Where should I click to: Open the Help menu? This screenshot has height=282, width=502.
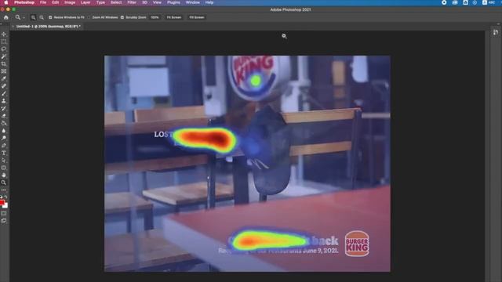pyautogui.click(x=209, y=2)
